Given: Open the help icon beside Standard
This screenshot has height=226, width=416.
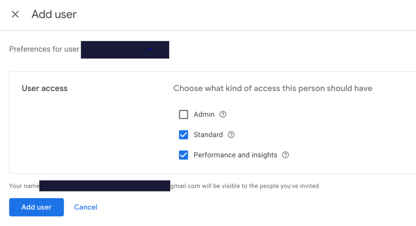Looking at the screenshot, I should tap(231, 135).
